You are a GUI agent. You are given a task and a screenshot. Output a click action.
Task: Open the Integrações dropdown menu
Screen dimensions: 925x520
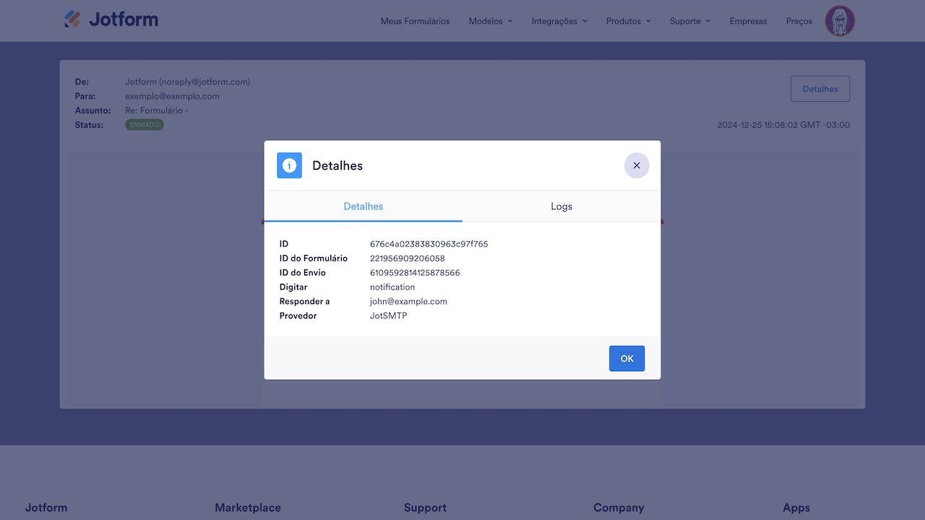click(559, 21)
